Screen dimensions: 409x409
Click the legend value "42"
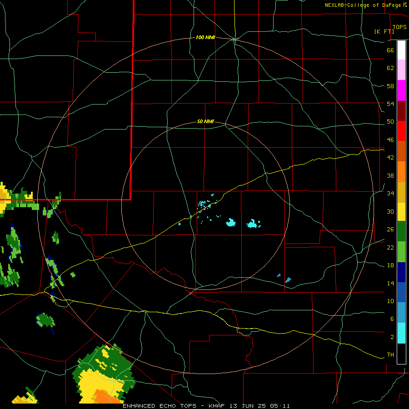(390, 158)
